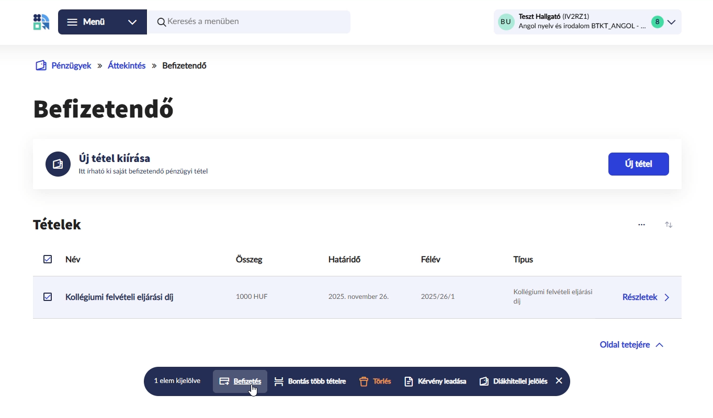
Task: Click the BU user avatar
Action: (506, 22)
